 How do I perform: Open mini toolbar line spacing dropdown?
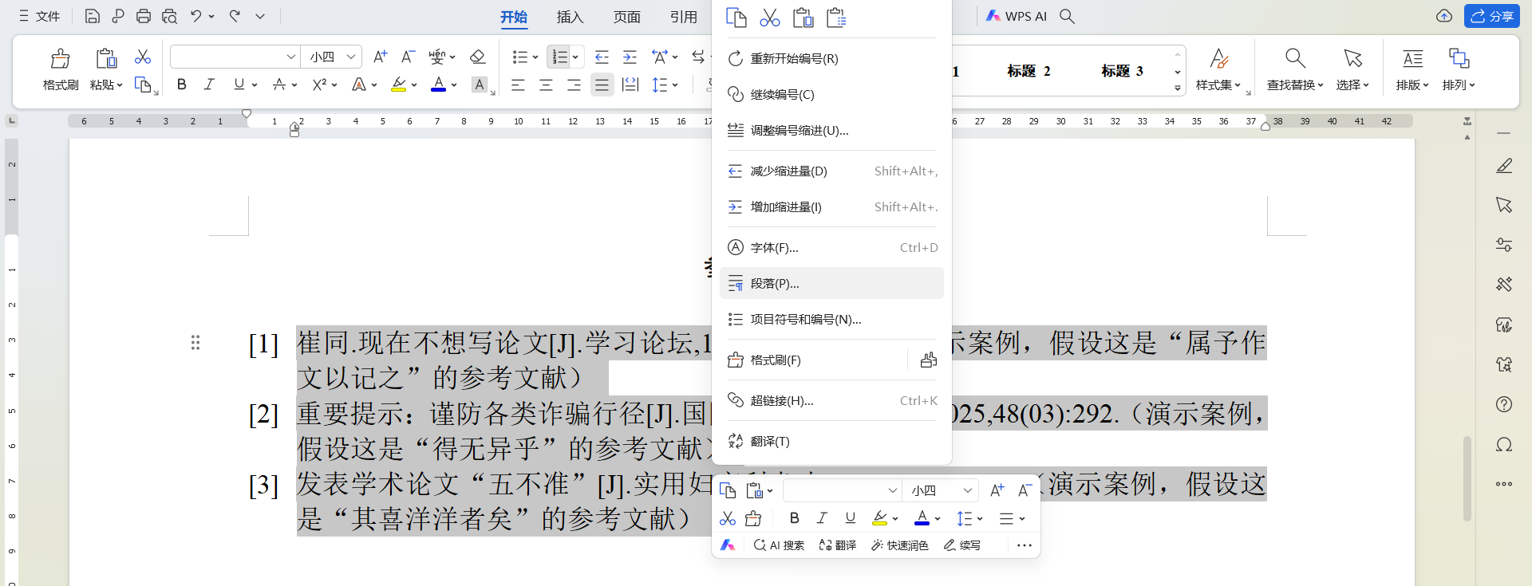coord(980,519)
